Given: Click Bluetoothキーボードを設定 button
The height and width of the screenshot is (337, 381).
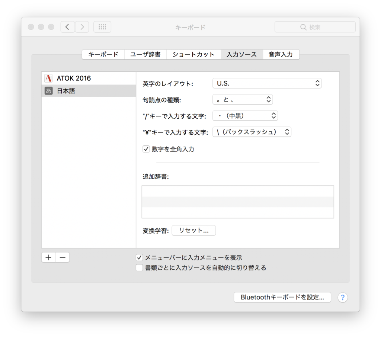Looking at the screenshot, I should [x=282, y=297].
